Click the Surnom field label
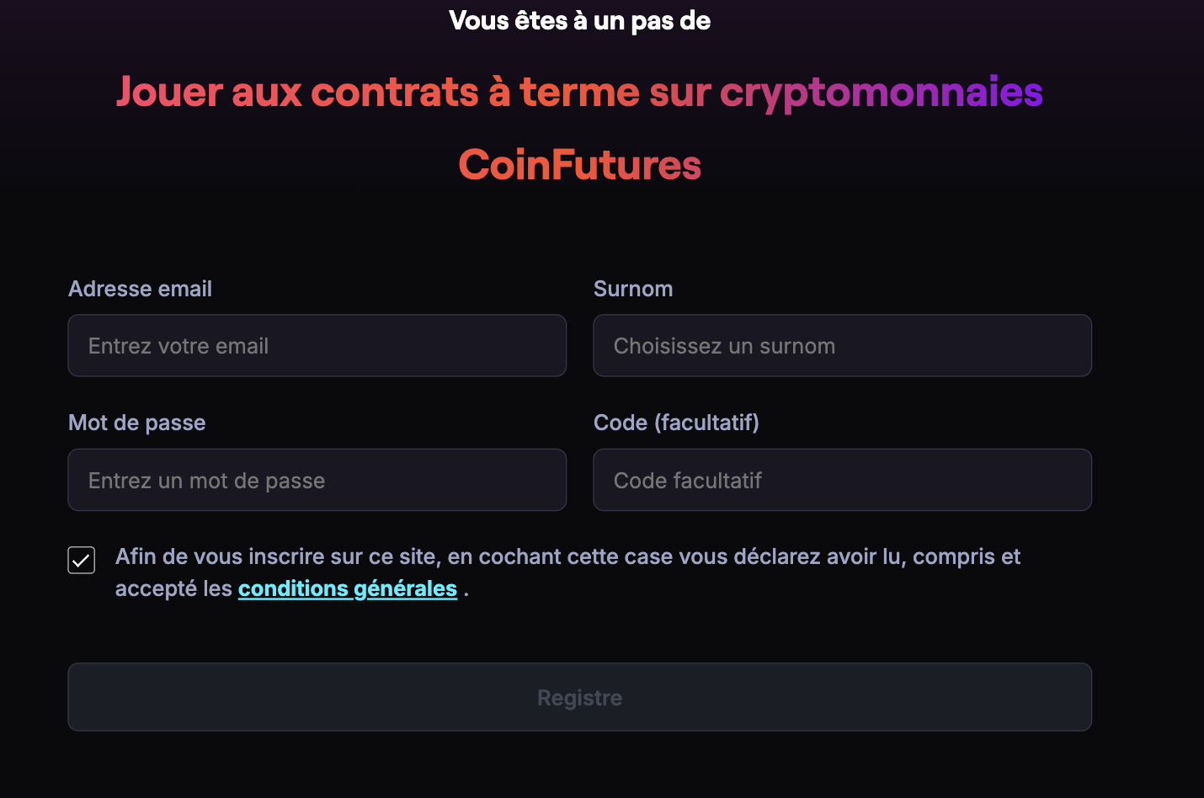Image resolution: width=1204 pixels, height=798 pixels. (x=633, y=289)
